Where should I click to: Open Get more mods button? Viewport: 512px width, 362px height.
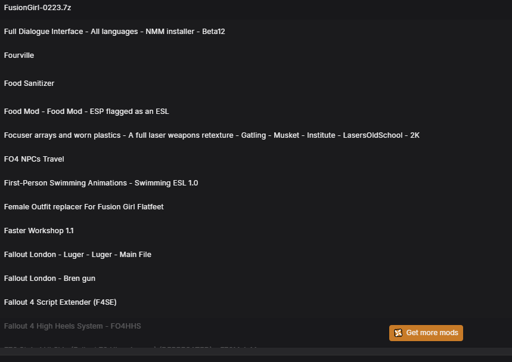(x=426, y=333)
